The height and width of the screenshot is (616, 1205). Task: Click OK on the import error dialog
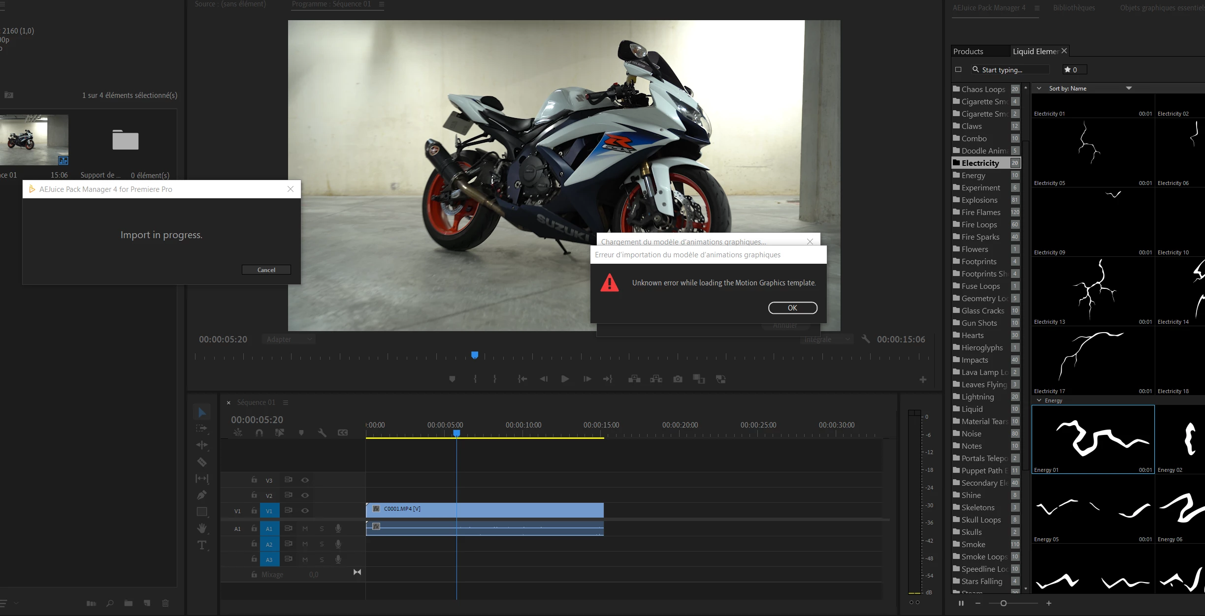point(792,308)
